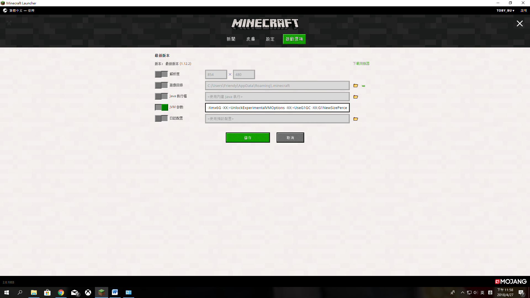530x298 pixels.
Task: Click the JVM參數 input field
Action: pyautogui.click(x=277, y=107)
